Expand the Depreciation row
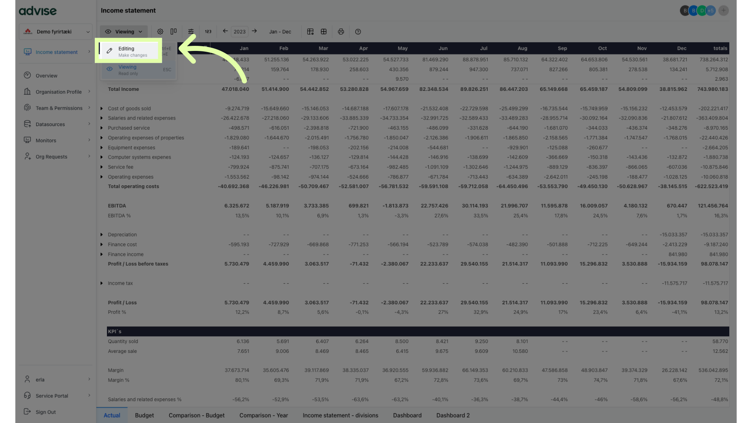 [x=101, y=235]
